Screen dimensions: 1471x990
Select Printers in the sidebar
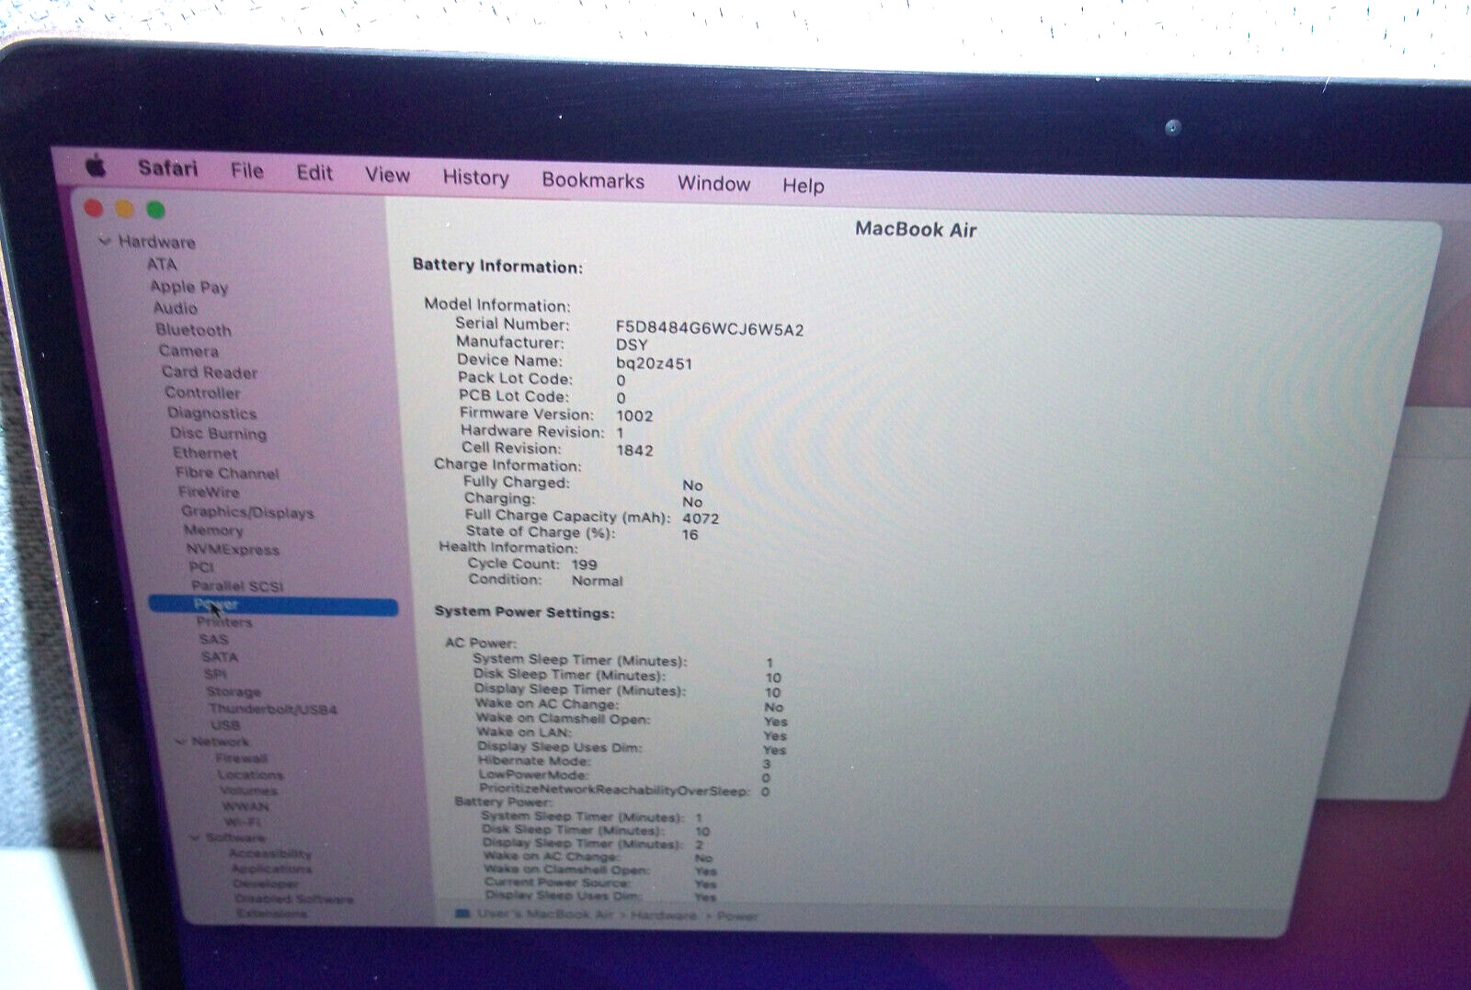[x=224, y=622]
